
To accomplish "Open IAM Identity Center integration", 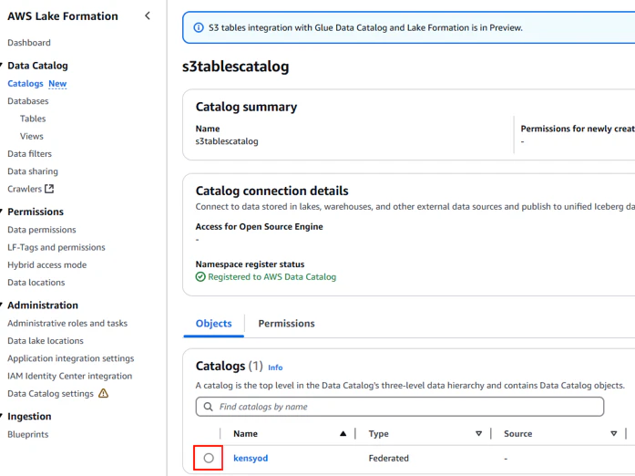I will click(69, 376).
